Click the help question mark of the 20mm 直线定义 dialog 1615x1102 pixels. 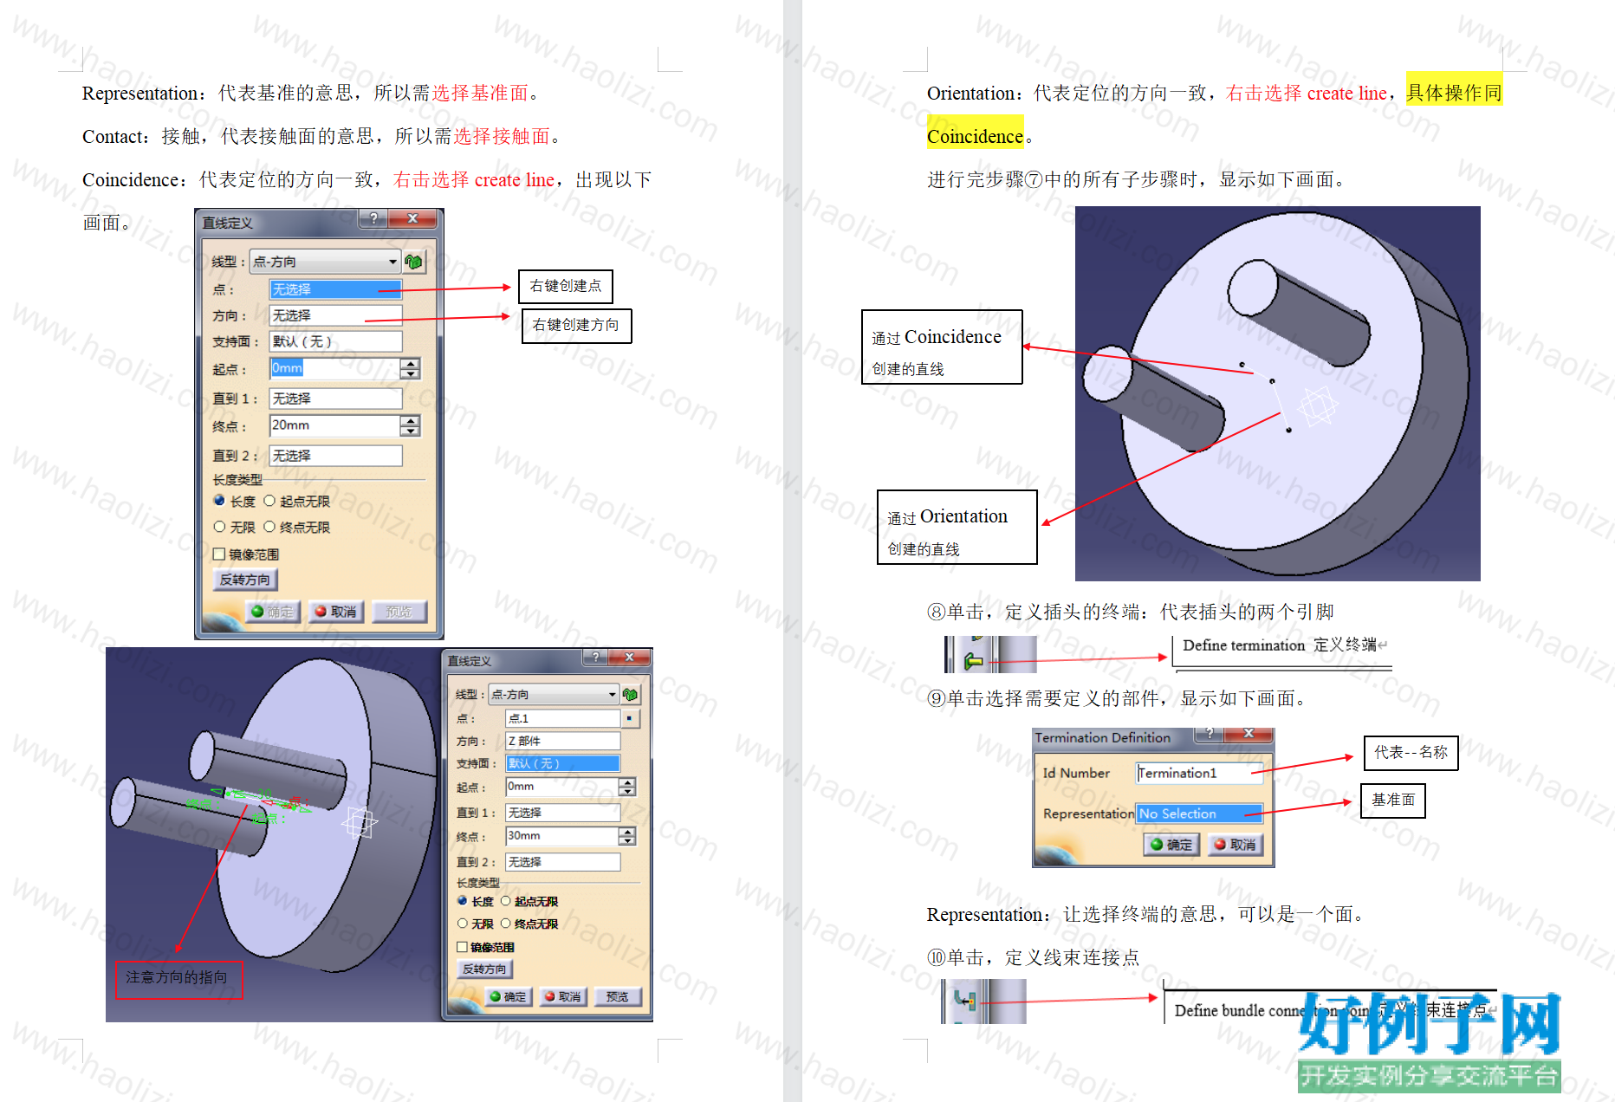(373, 218)
